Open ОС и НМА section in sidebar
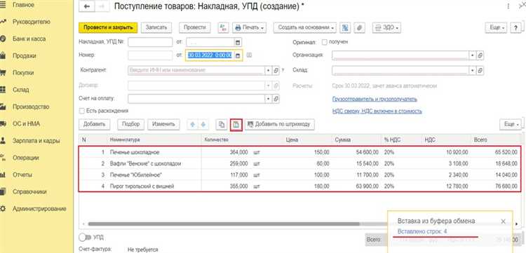 26,124
